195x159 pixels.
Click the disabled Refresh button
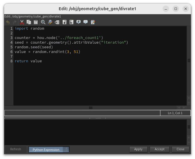[15, 149]
